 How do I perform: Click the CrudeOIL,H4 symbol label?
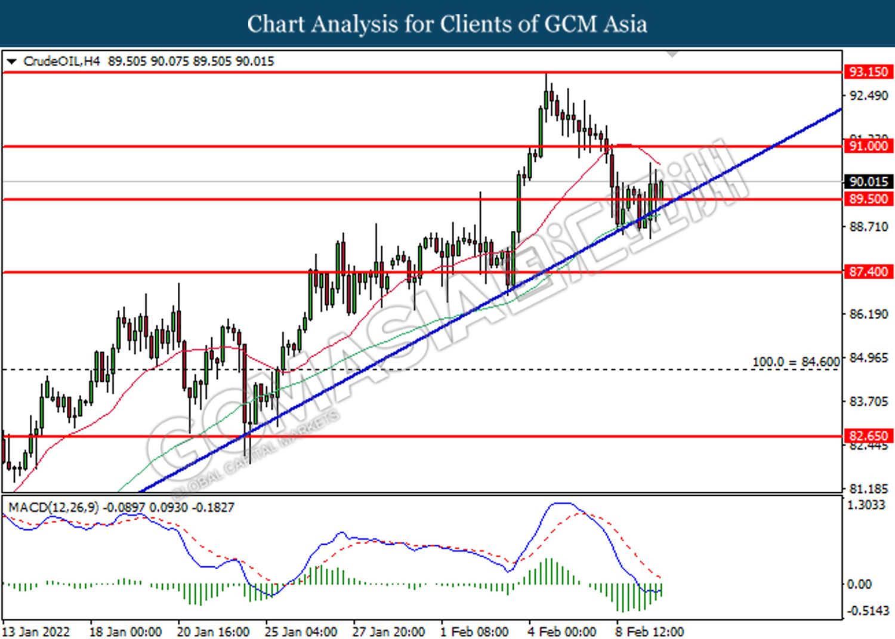(x=62, y=61)
